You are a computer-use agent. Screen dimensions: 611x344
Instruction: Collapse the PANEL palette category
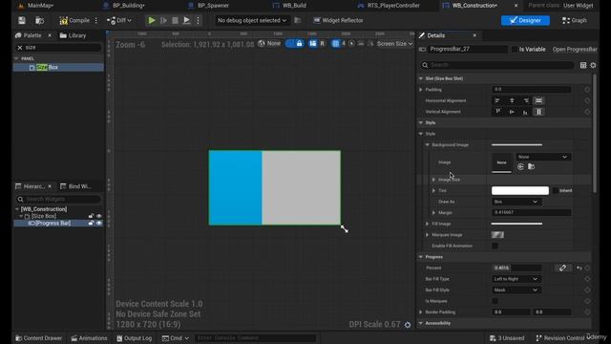[16, 58]
